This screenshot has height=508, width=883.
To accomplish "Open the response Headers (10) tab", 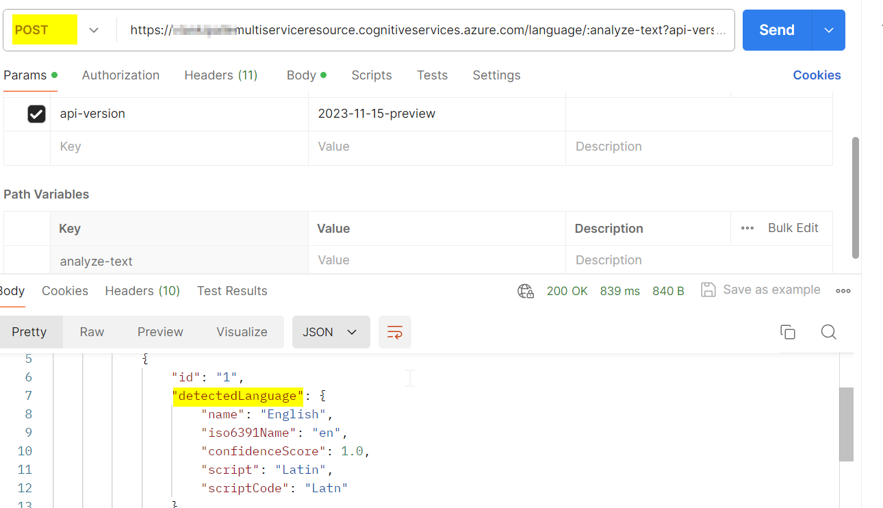I will coord(142,291).
